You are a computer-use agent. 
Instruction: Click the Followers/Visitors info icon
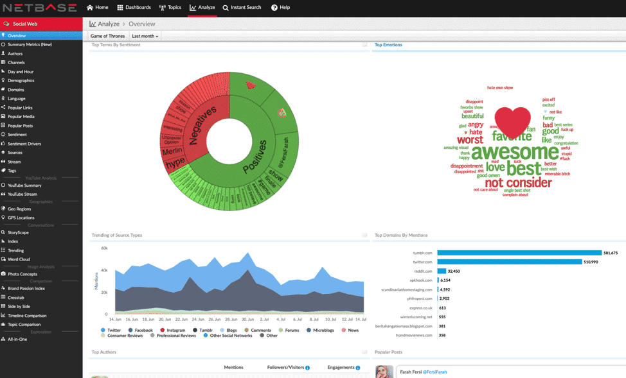pos(307,368)
